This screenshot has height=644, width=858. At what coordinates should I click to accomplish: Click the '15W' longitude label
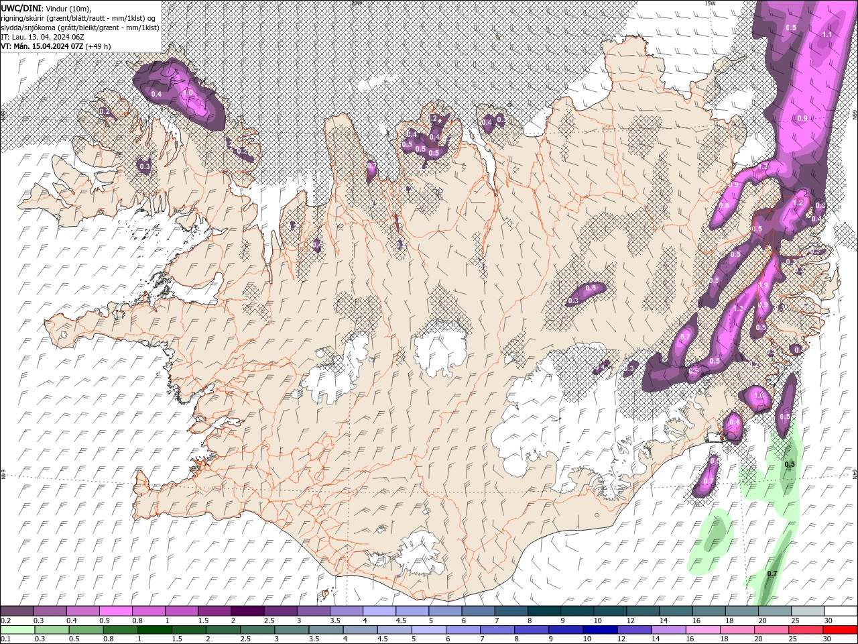pos(710,3)
